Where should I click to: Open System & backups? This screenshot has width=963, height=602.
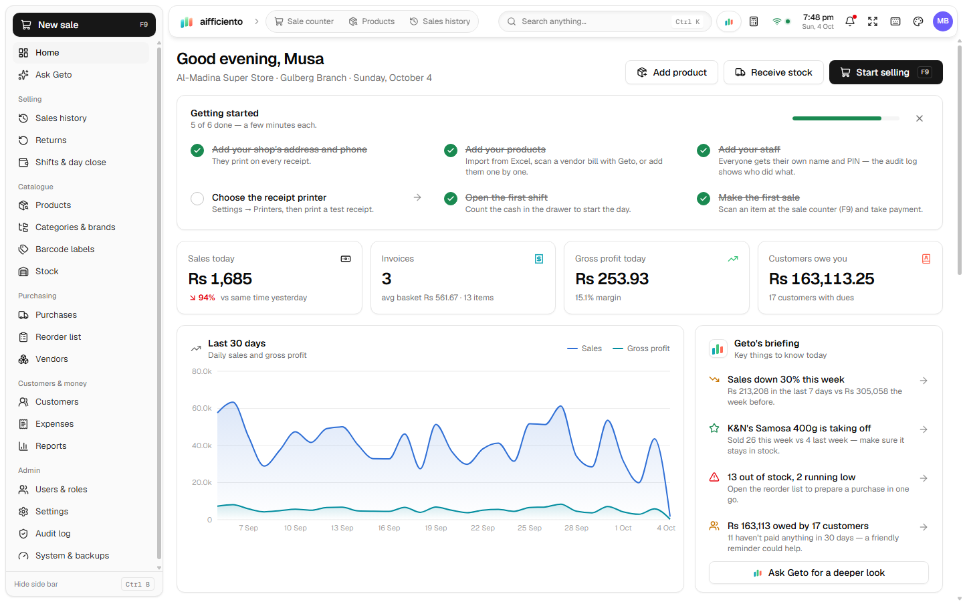(x=81, y=556)
